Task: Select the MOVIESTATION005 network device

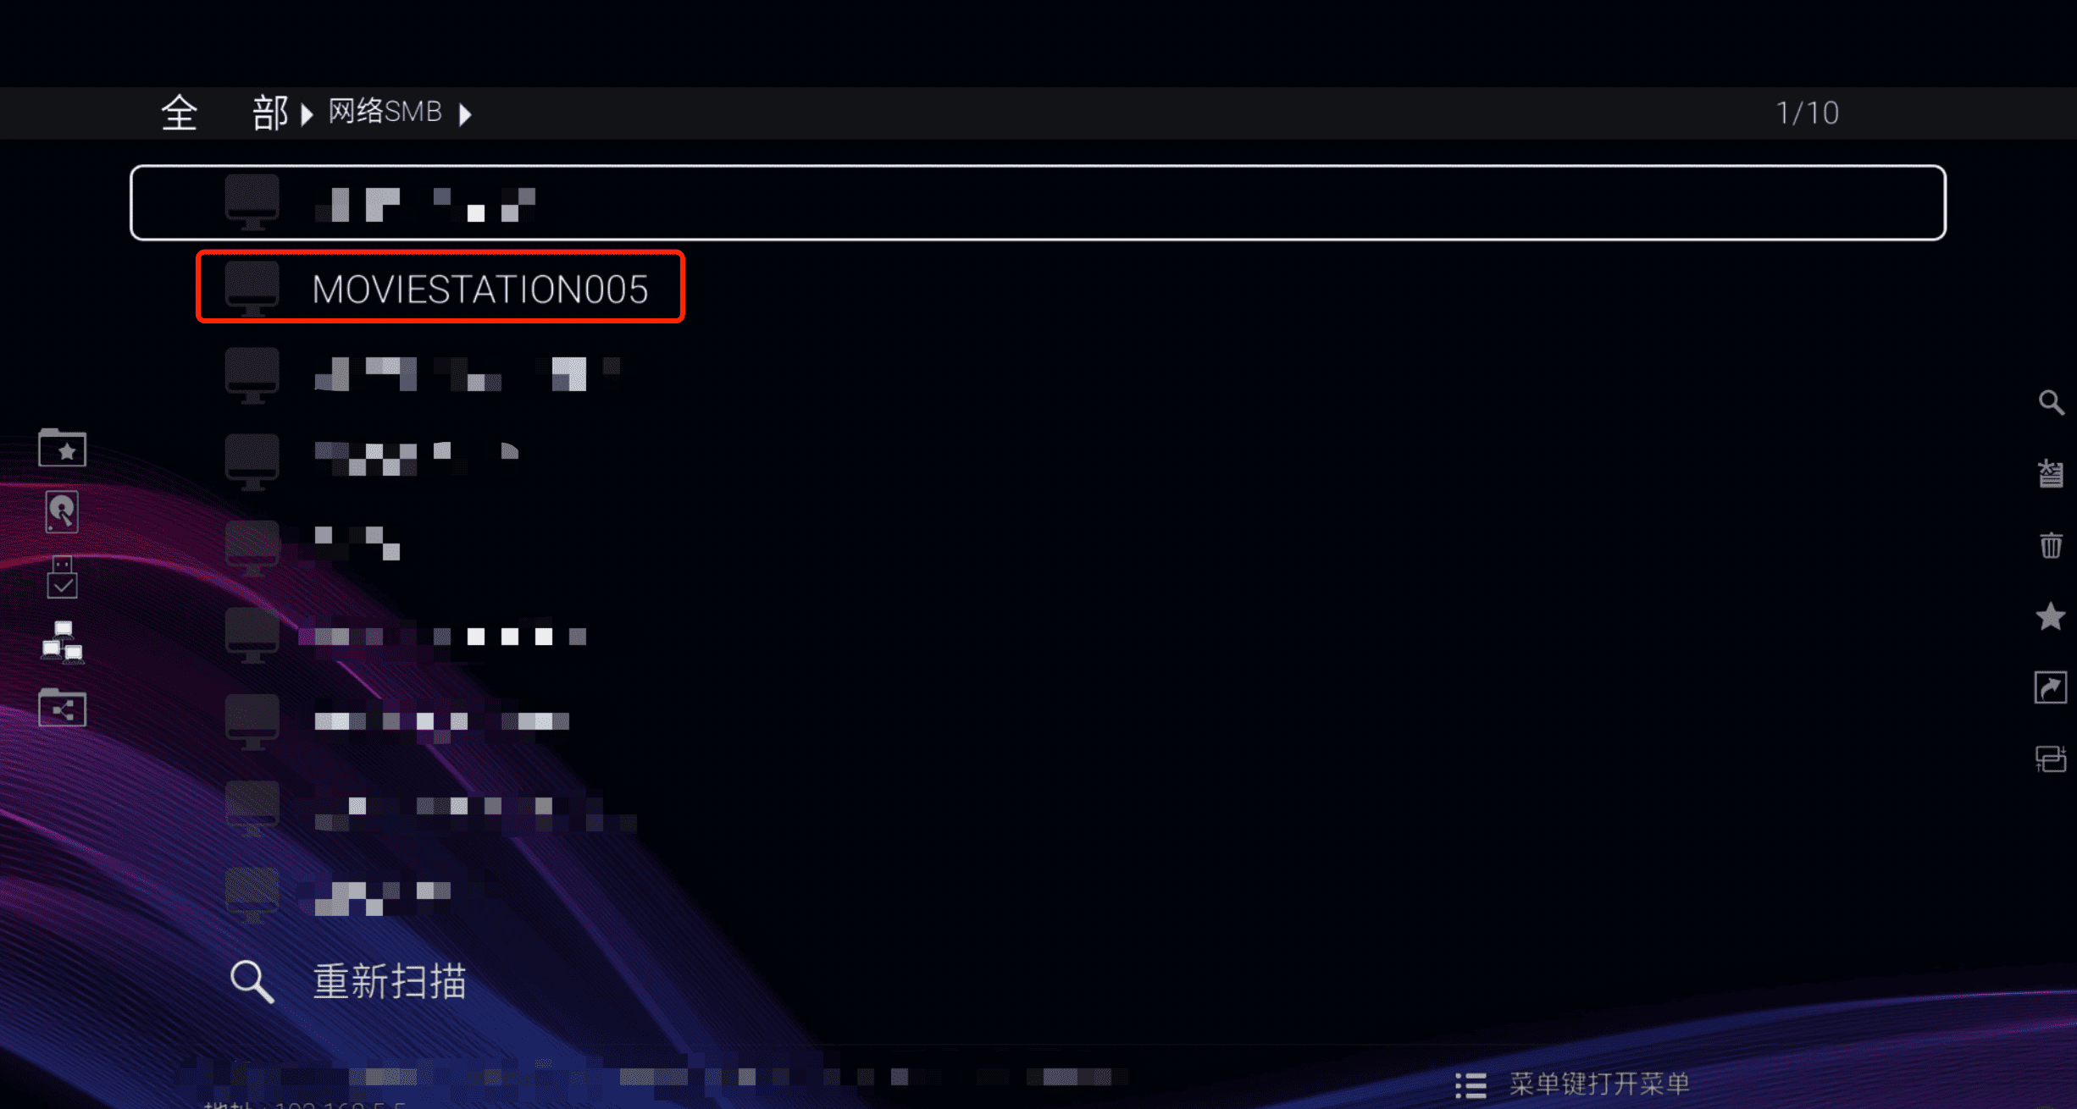Action: tap(440, 288)
